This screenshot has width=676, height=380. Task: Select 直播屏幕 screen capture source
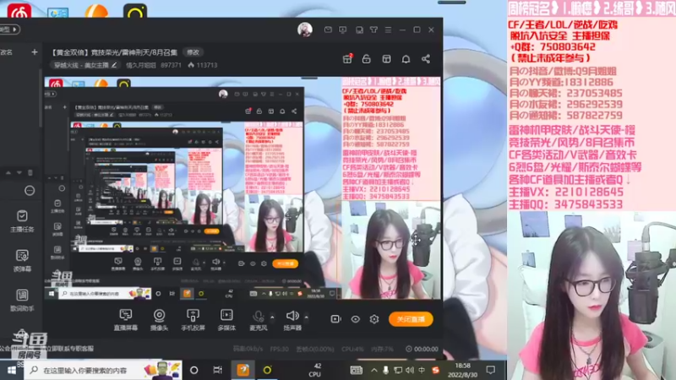pos(125,320)
